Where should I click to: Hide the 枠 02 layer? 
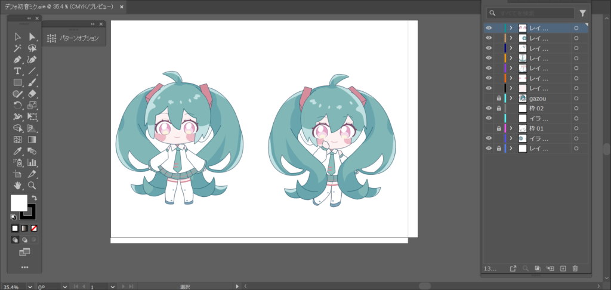489,108
